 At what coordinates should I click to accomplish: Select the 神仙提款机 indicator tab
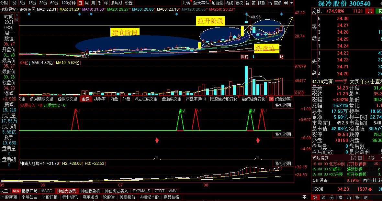coord(90,191)
